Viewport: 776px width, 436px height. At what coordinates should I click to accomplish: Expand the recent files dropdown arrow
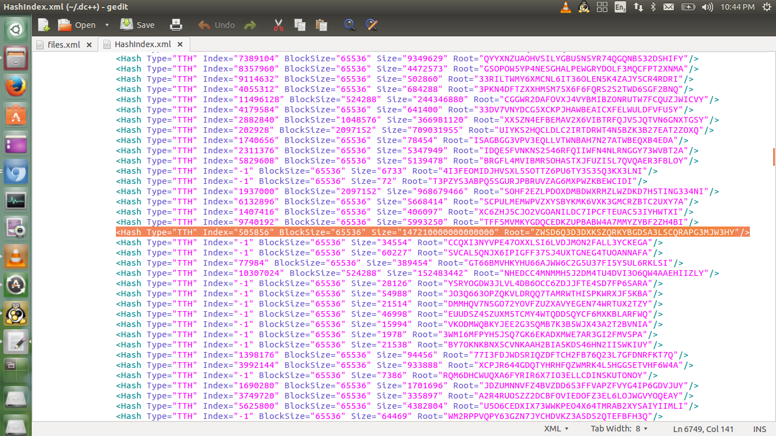pyautogui.click(x=107, y=25)
